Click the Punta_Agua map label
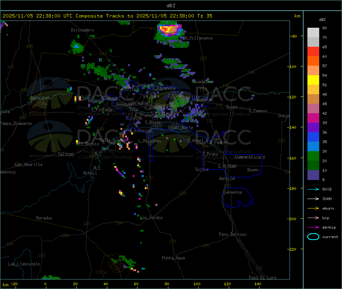 pos(173,258)
